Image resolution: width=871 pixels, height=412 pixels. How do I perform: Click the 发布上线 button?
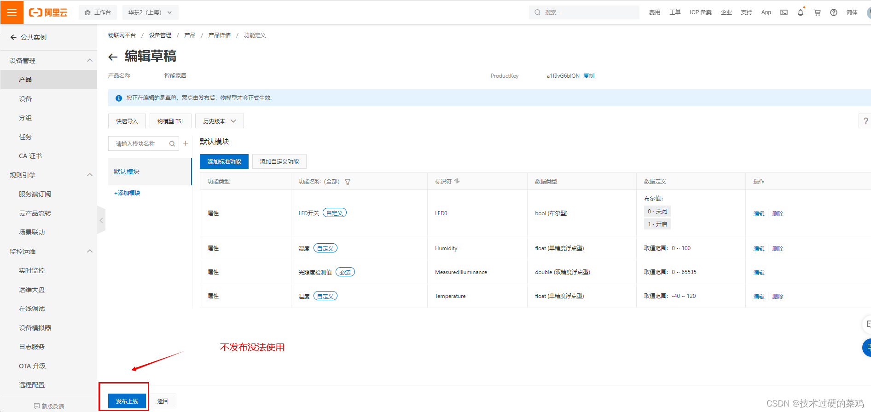[x=127, y=401]
